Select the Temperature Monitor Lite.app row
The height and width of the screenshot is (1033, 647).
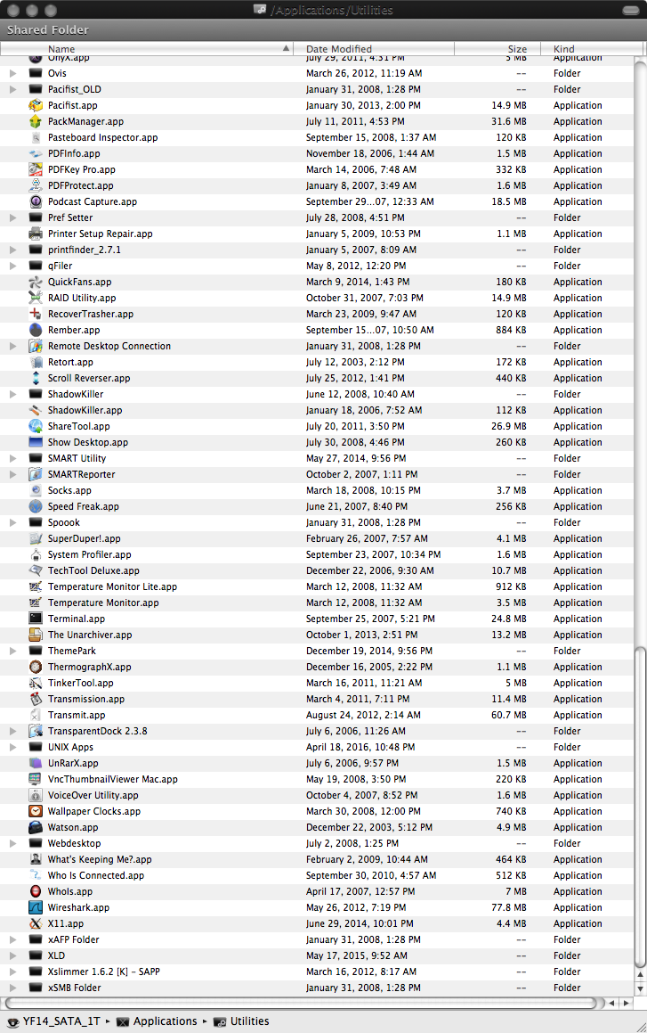[x=317, y=586]
